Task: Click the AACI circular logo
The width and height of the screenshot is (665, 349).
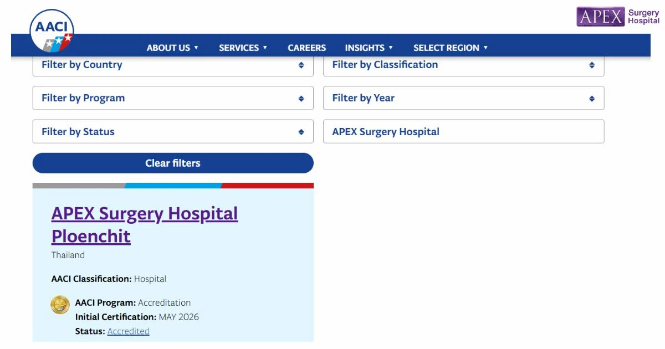Action: (52, 30)
